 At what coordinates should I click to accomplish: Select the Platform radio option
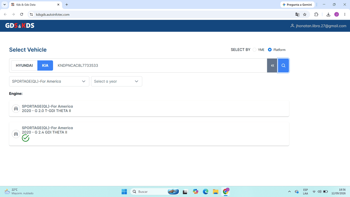point(270,50)
